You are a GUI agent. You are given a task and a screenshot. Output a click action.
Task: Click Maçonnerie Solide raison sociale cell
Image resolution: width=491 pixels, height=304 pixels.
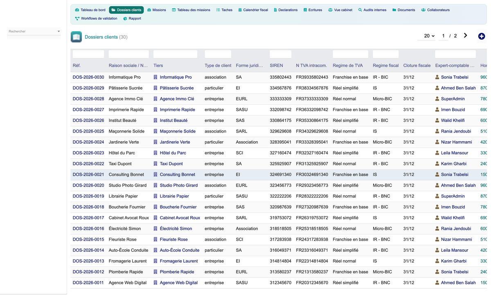tap(126, 131)
